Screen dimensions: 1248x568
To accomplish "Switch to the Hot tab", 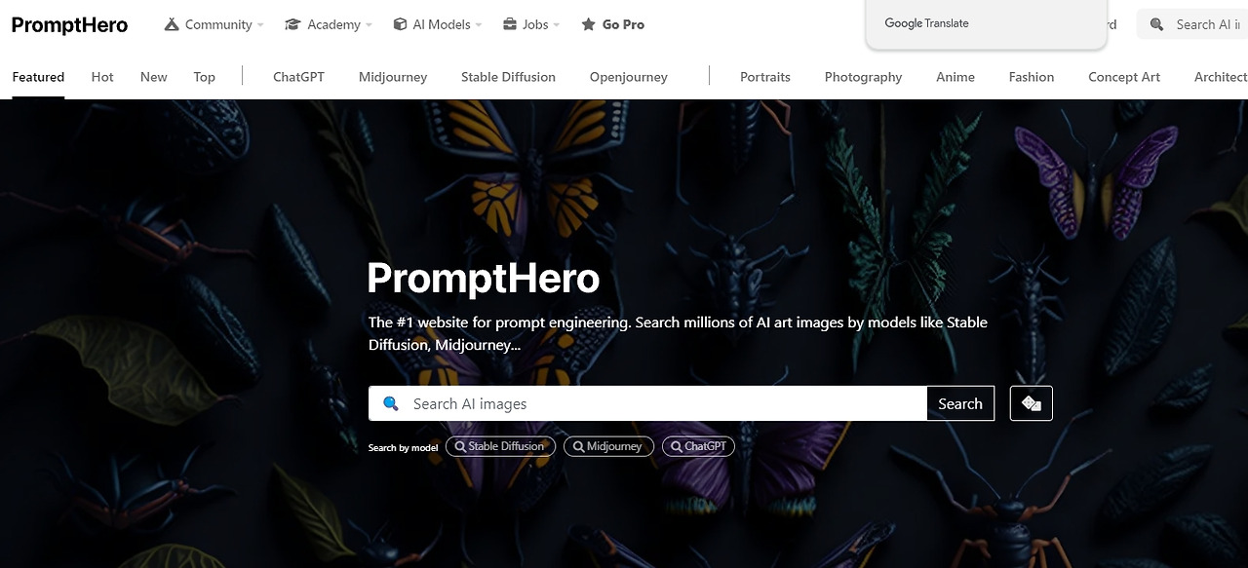I will click(102, 77).
